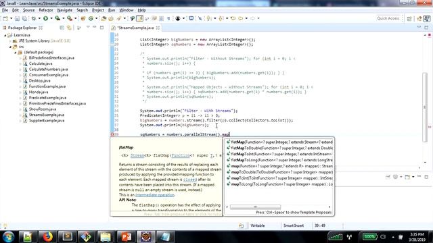Toggle Show Whitespace Characters icon

pos(168,18)
